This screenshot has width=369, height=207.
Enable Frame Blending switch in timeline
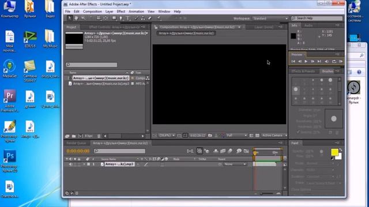click(223, 151)
